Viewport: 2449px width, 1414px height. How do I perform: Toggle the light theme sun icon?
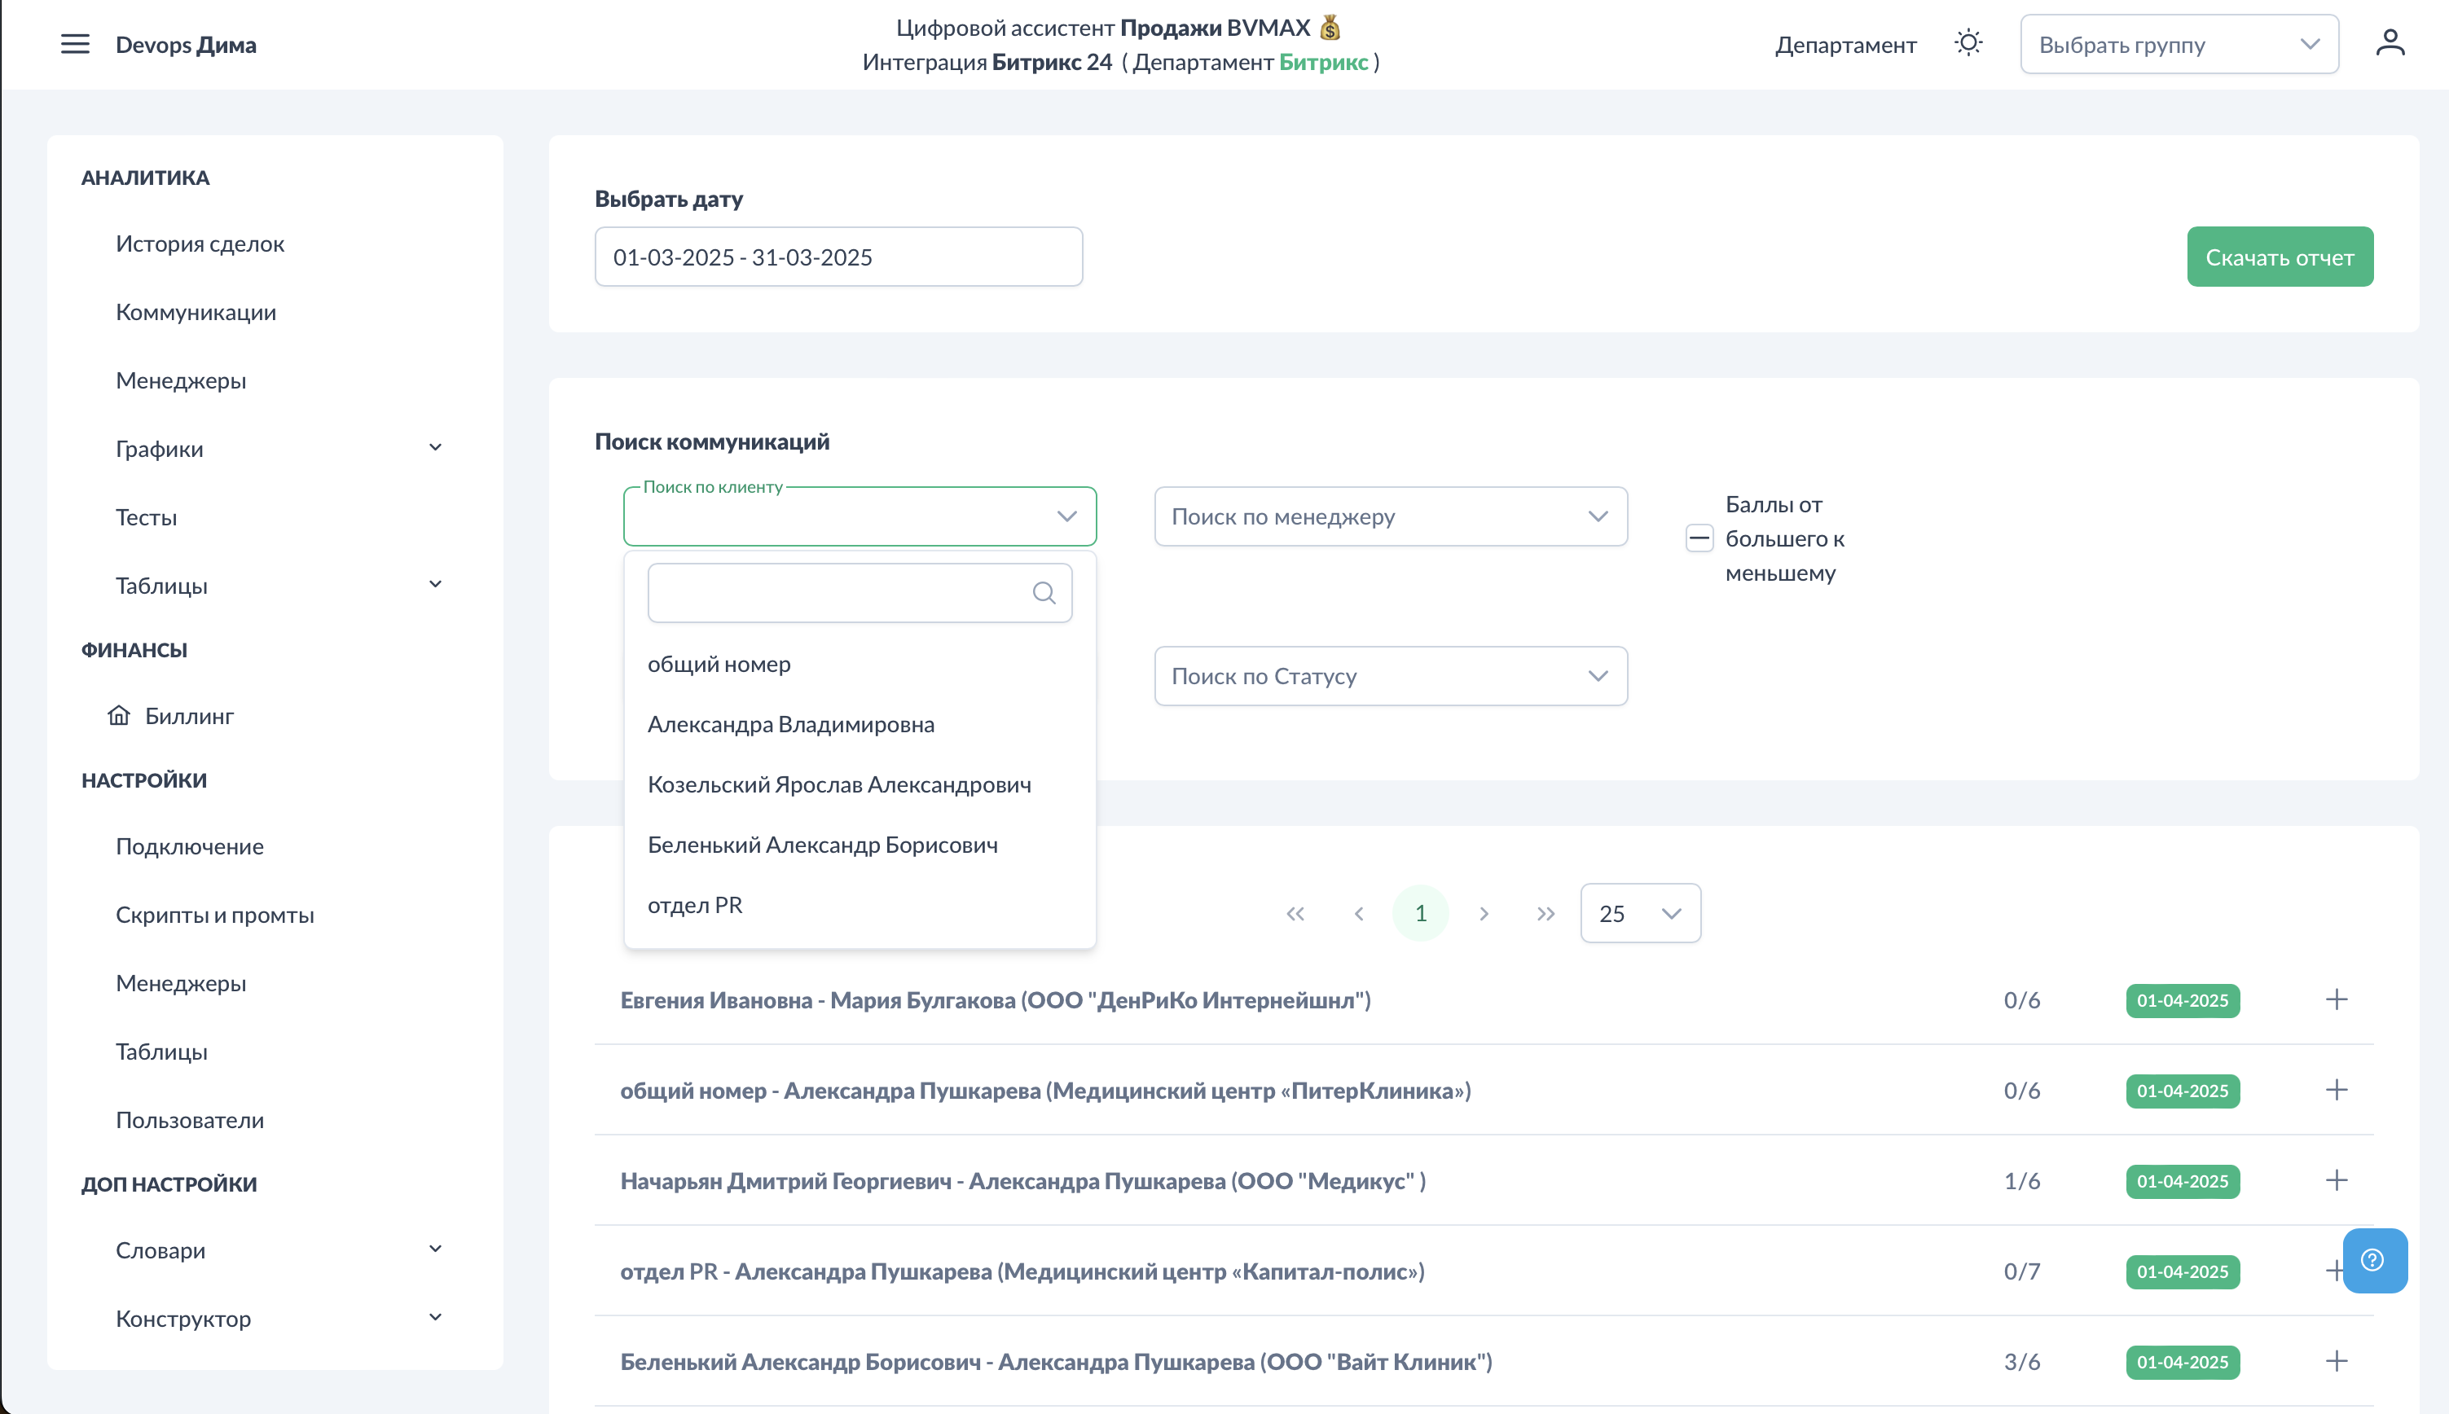(x=1968, y=44)
